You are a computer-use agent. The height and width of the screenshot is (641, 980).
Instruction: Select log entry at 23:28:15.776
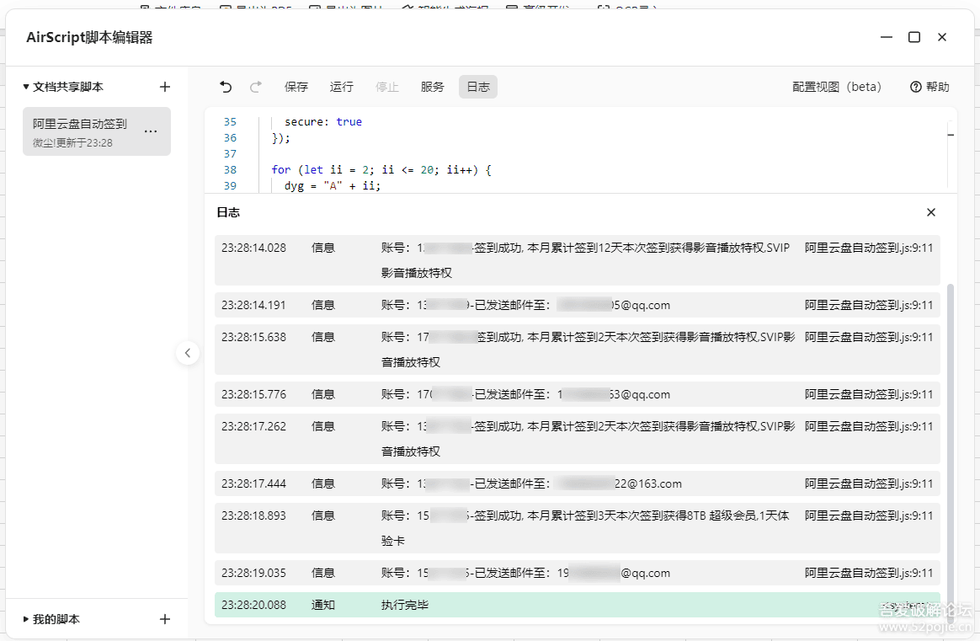click(x=578, y=394)
